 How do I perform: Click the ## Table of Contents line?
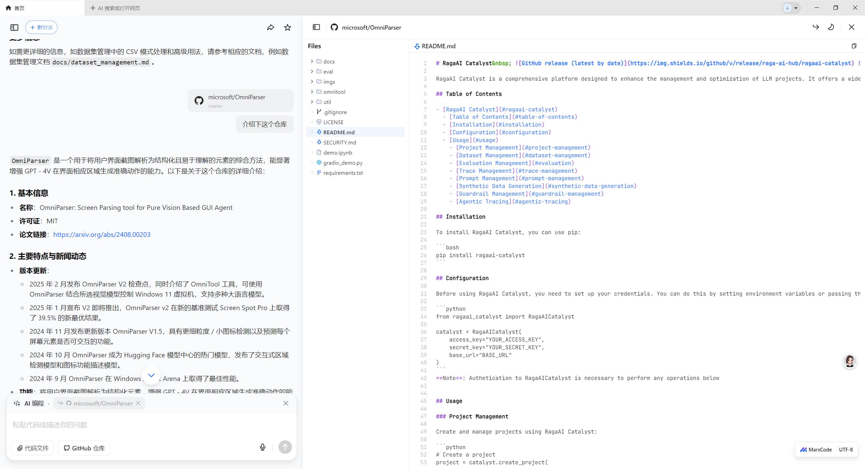pos(469,94)
